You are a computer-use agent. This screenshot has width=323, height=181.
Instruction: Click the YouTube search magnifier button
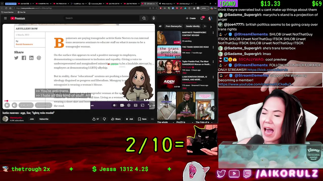pos(144,18)
